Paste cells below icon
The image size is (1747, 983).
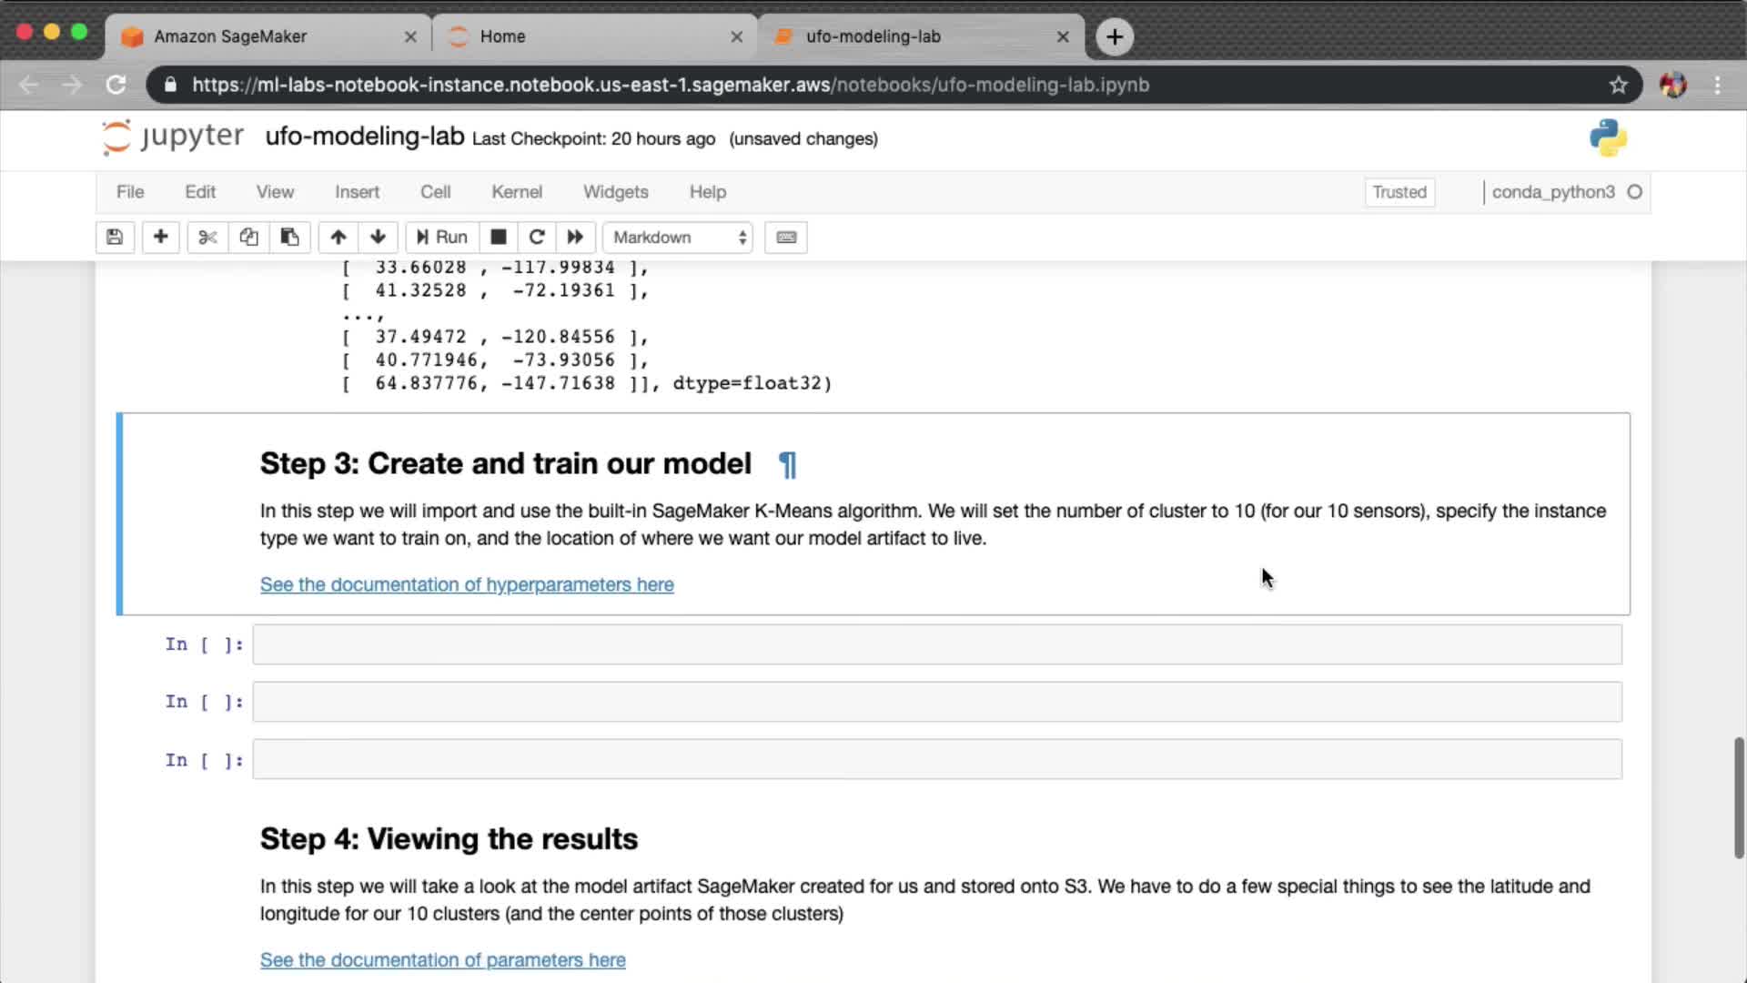coord(289,238)
